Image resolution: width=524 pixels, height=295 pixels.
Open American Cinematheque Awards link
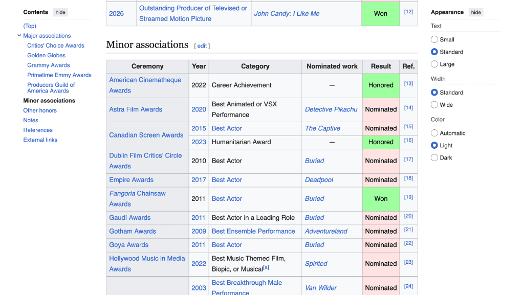pos(145,85)
